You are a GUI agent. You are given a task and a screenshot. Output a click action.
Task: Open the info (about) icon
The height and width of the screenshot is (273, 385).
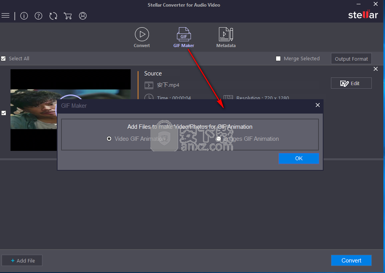tap(24, 16)
